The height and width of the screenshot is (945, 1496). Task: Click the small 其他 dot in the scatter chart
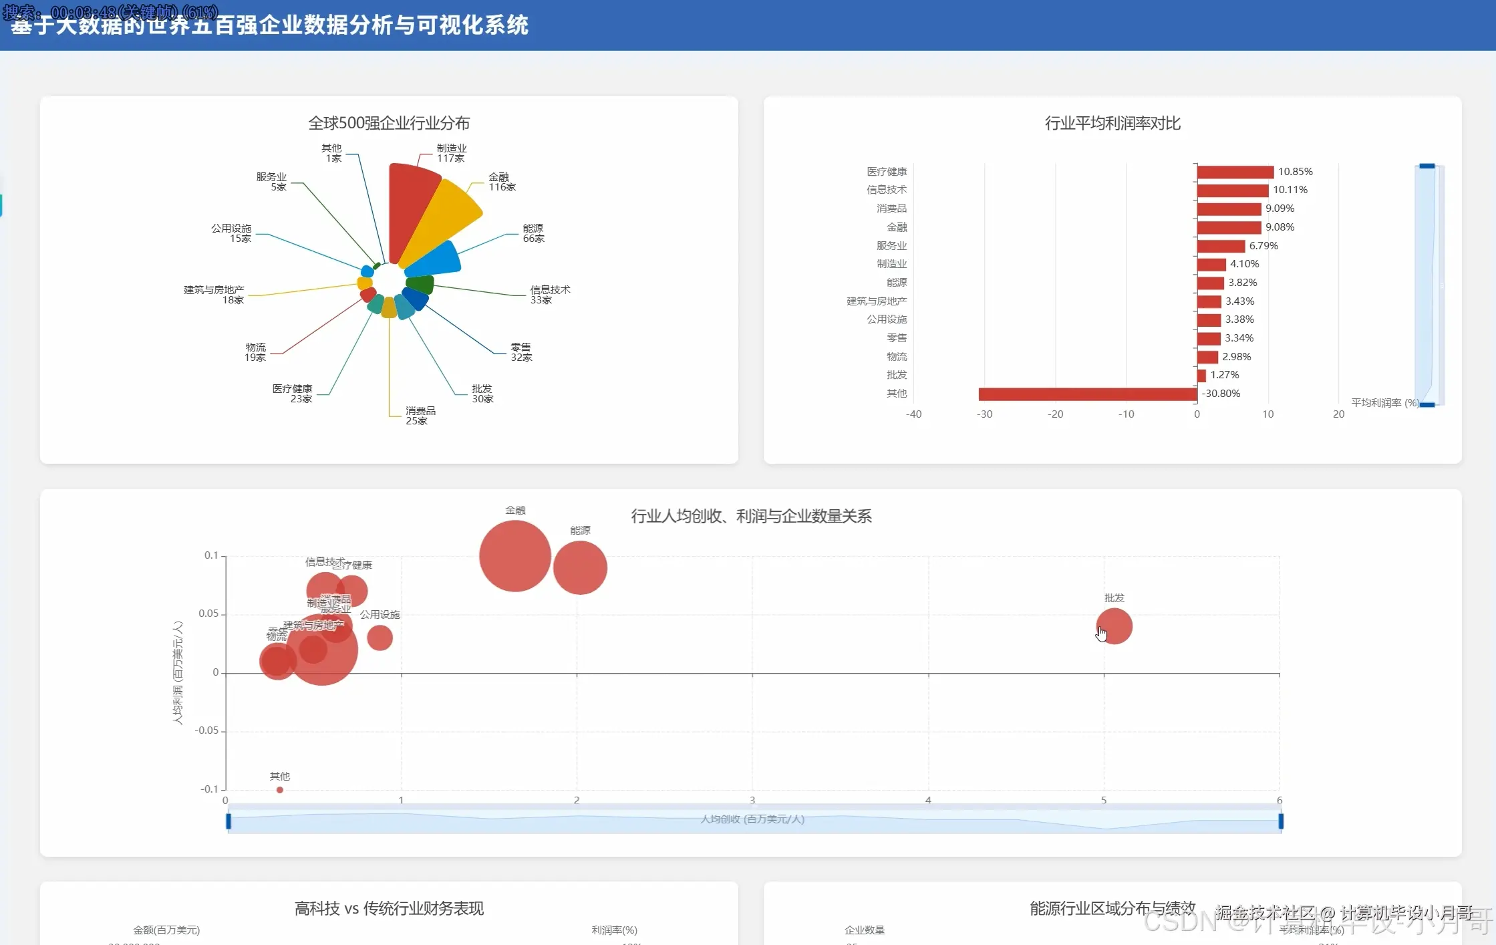(x=280, y=790)
